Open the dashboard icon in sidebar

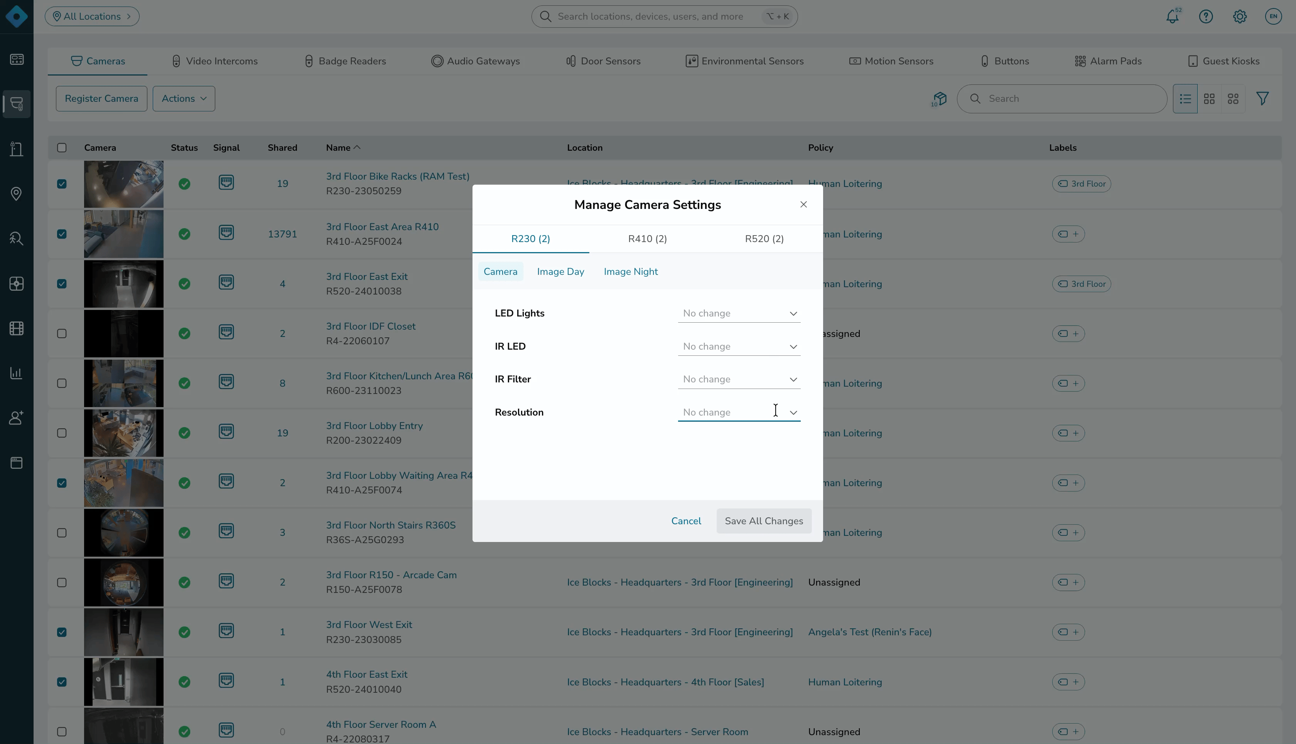16,59
